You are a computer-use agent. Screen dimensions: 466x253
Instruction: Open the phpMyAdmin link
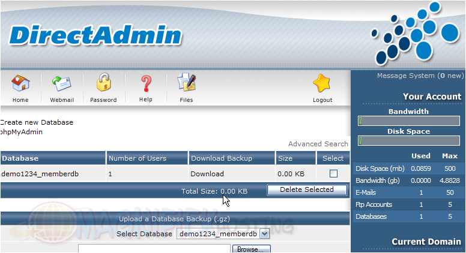(x=21, y=132)
